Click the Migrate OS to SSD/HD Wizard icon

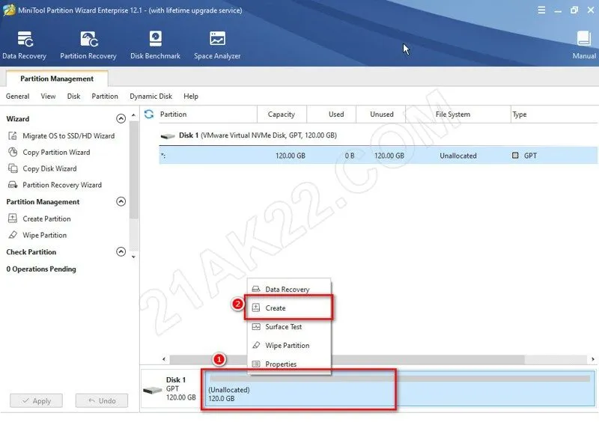(x=13, y=135)
